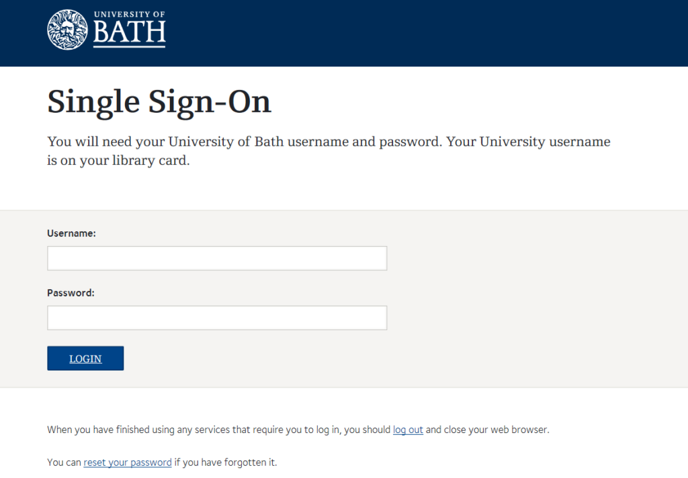Click the text 'if you have forgotten it.'
The width and height of the screenshot is (688, 478).
[x=226, y=462]
